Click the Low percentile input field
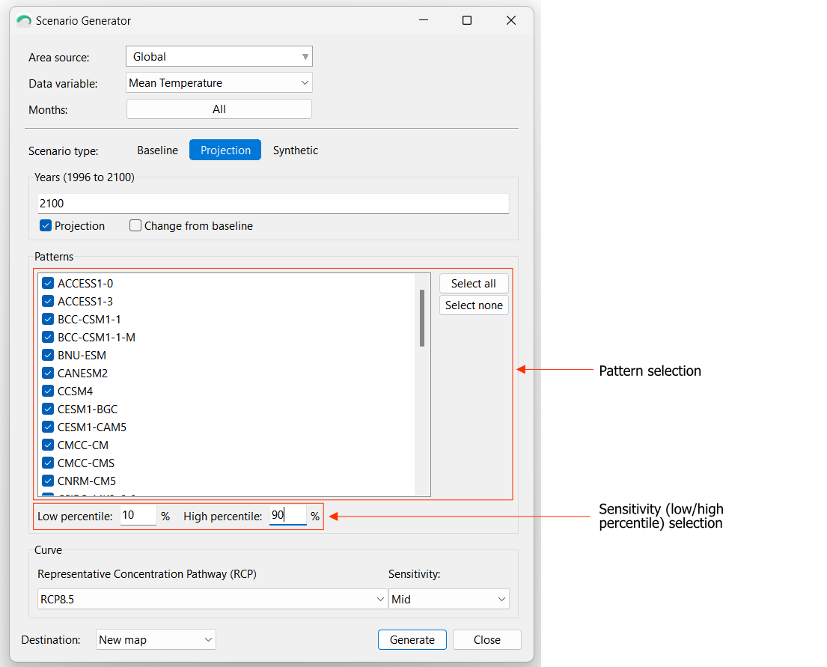 tap(138, 515)
